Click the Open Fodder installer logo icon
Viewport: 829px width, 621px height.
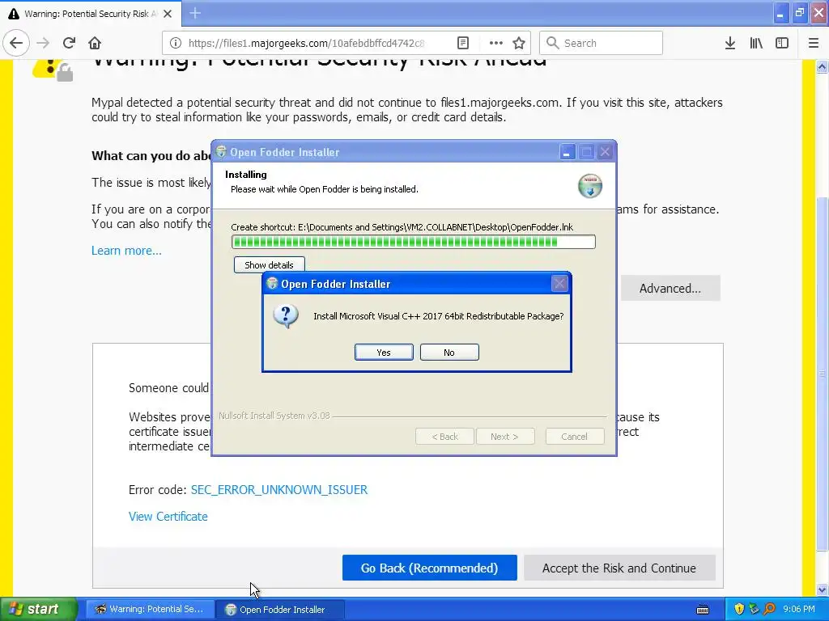(x=590, y=186)
